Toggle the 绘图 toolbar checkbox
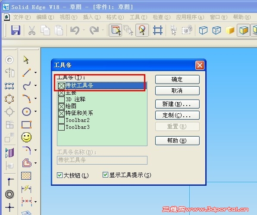This screenshot has width=257, height=215. pos(62,106)
